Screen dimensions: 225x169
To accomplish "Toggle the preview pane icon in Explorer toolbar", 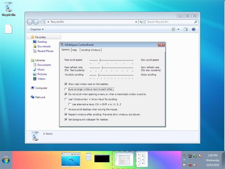I will (186, 29).
